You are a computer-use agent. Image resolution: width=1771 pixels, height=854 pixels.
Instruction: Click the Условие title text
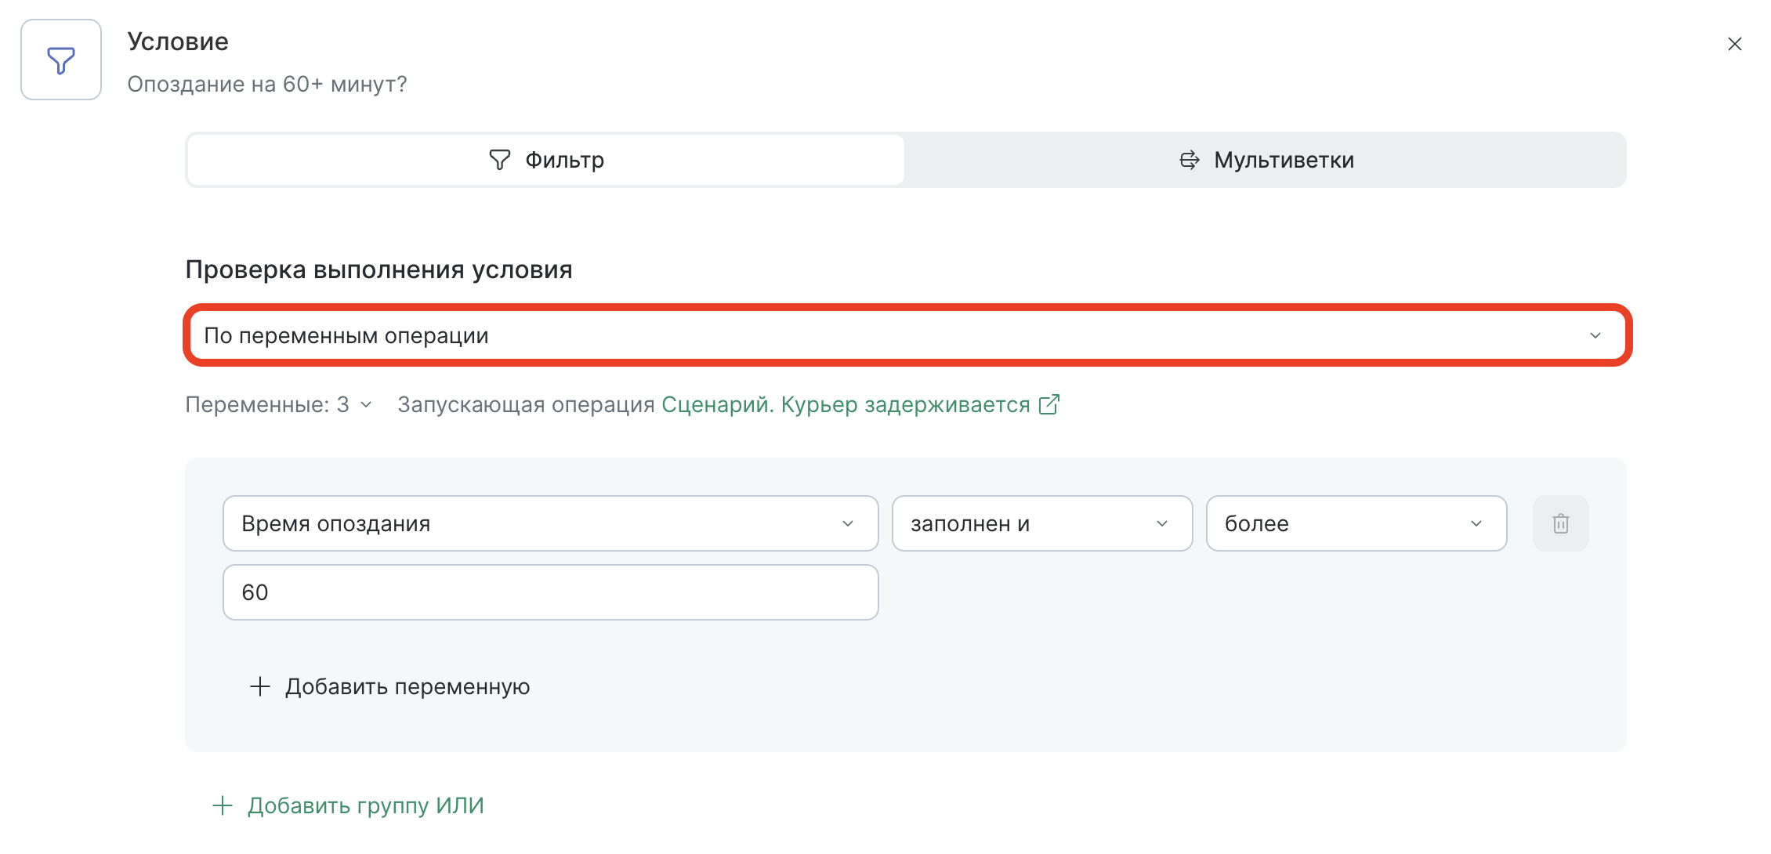178,42
